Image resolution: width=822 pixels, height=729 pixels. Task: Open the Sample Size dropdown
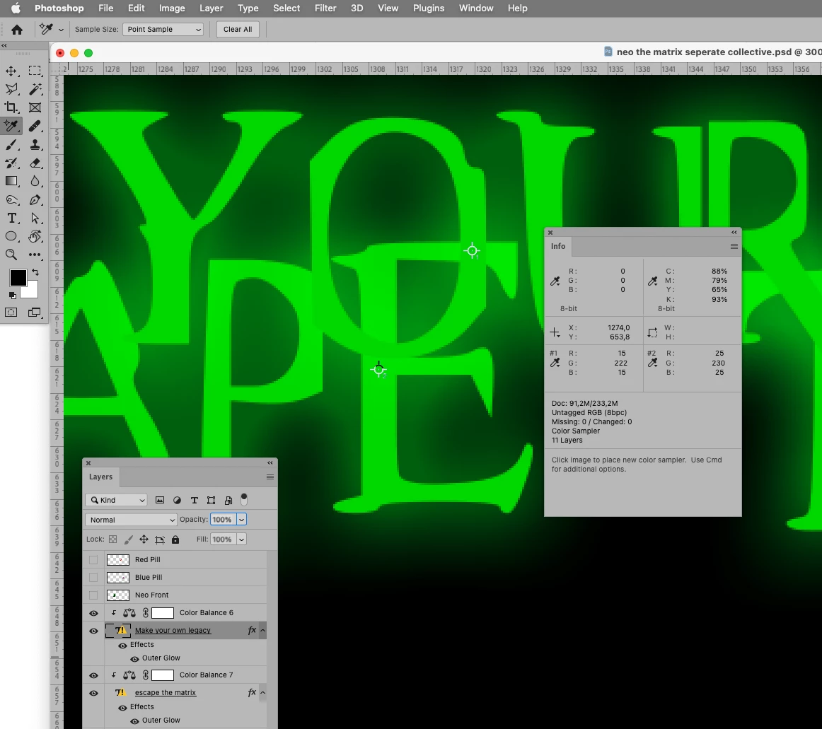[x=163, y=30]
